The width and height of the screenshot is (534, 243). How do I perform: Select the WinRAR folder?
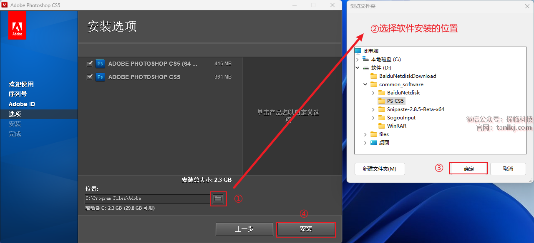pos(396,126)
